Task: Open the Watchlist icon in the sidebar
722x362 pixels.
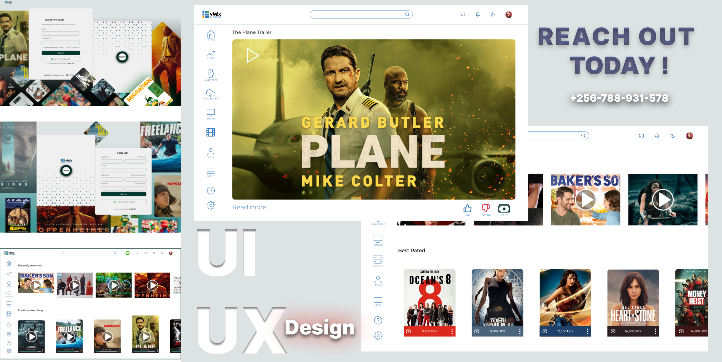Action: click(211, 75)
